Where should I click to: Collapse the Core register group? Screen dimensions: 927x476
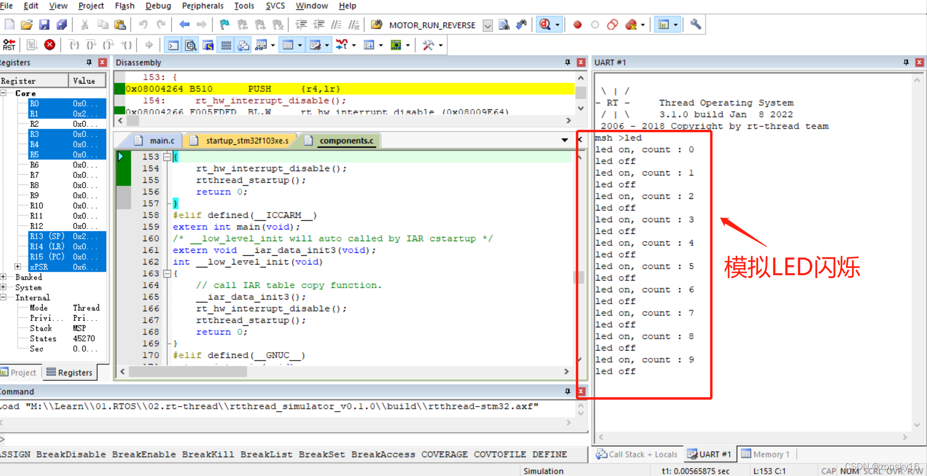point(3,93)
